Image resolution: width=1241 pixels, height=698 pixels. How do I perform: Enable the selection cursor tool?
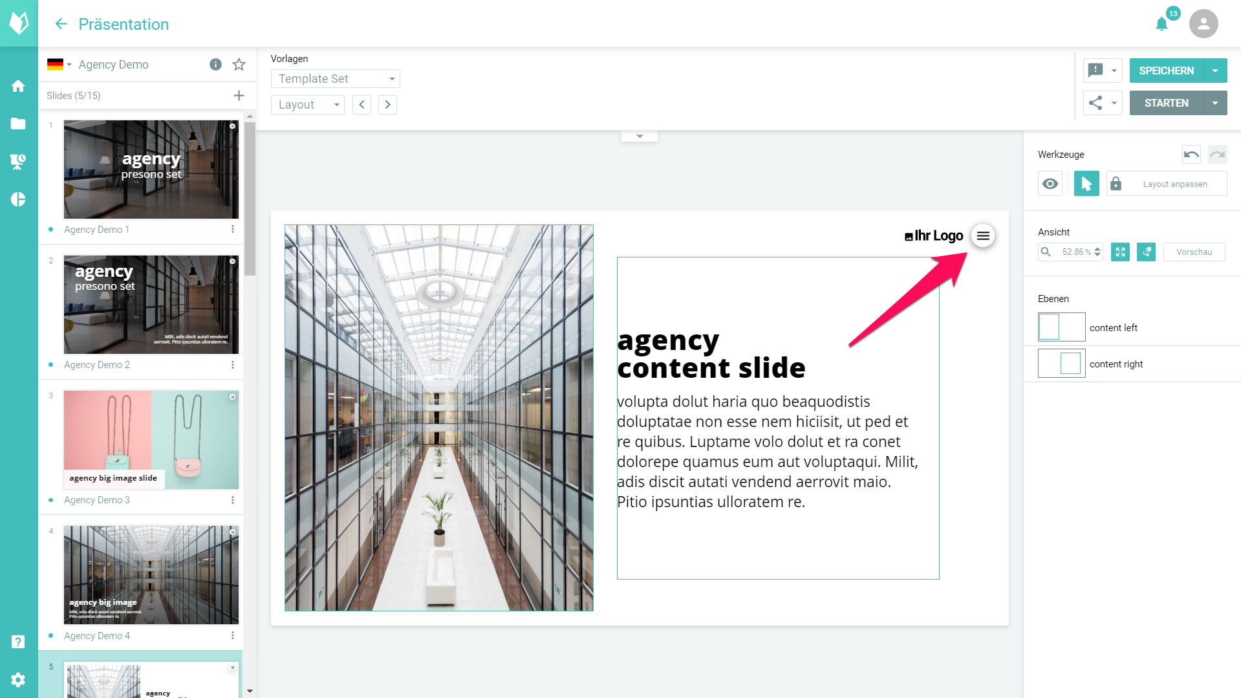[x=1086, y=183]
